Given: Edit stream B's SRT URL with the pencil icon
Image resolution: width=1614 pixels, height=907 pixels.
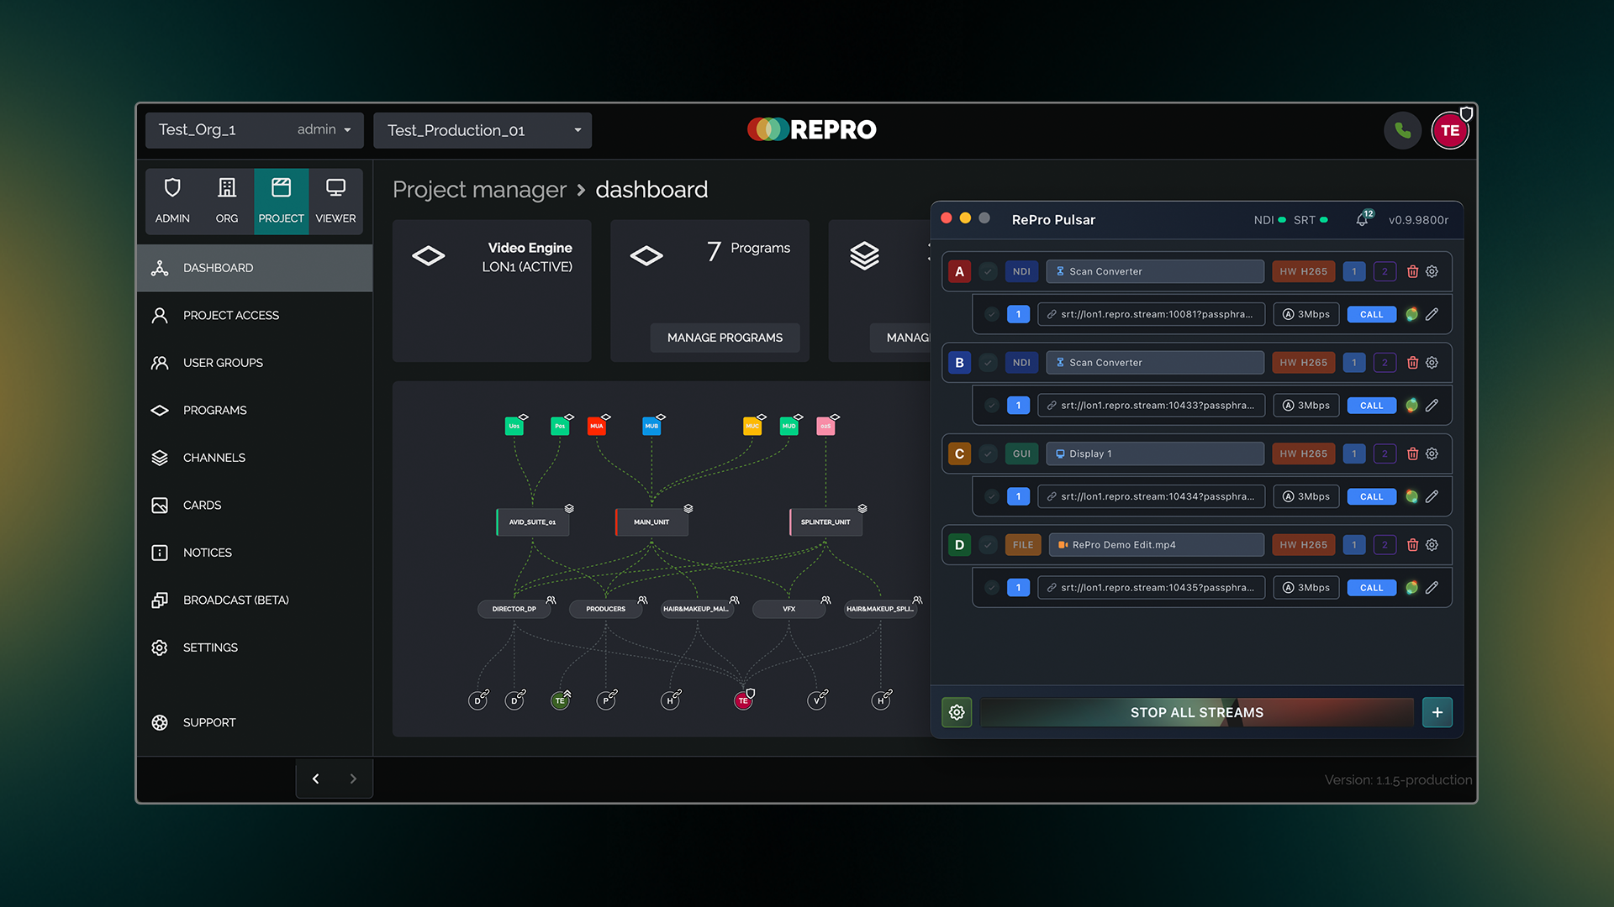Looking at the screenshot, I should point(1432,406).
